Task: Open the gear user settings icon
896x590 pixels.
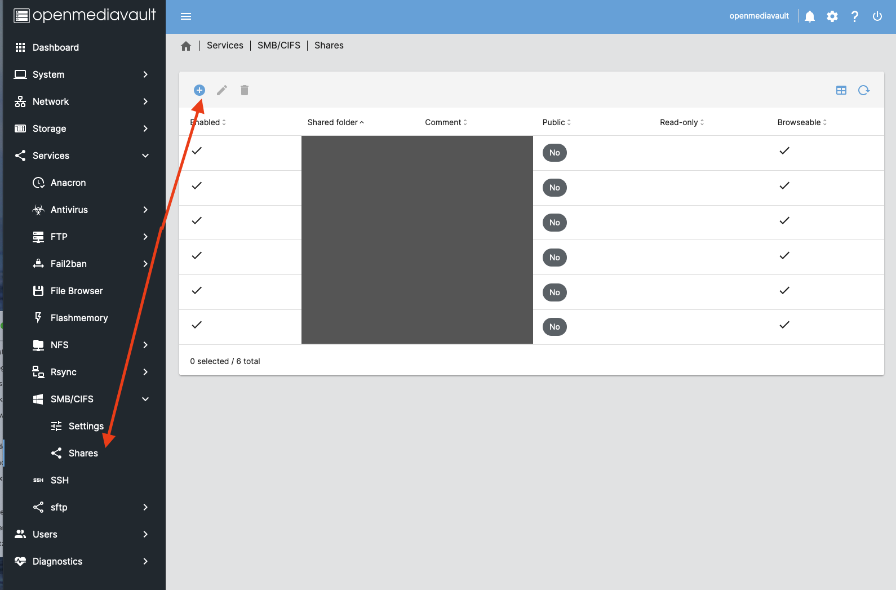Action: (832, 16)
